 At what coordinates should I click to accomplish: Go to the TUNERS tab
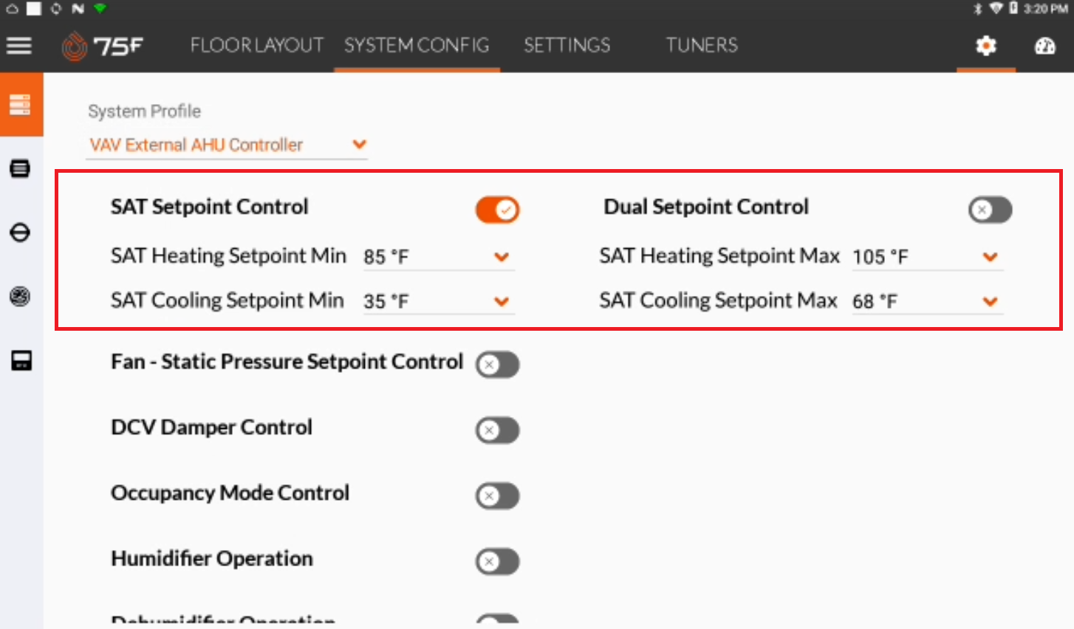coord(700,45)
